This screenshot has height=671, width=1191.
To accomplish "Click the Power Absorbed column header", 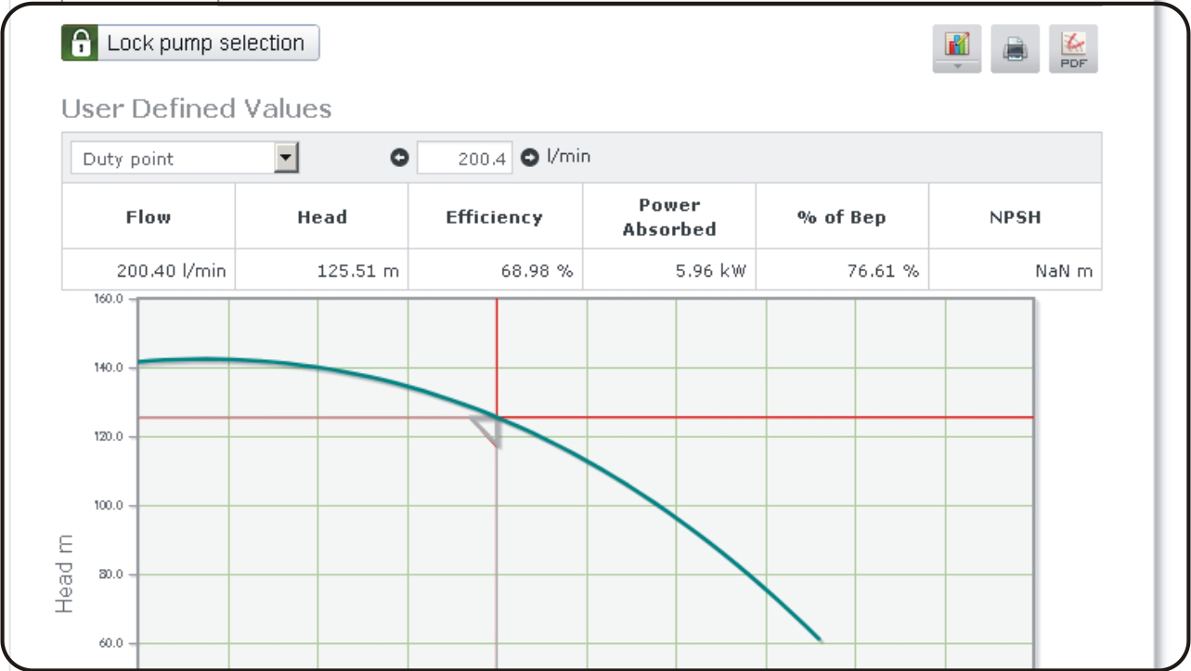I will tap(668, 217).
